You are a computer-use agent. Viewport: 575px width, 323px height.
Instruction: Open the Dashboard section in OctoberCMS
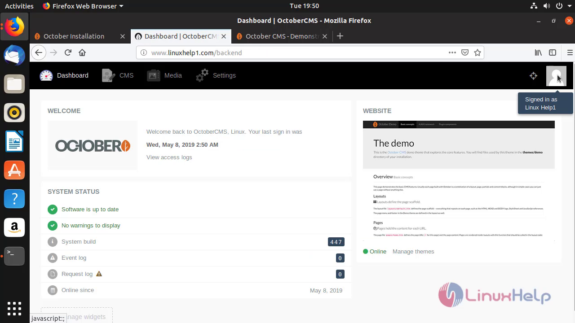[x=64, y=75]
